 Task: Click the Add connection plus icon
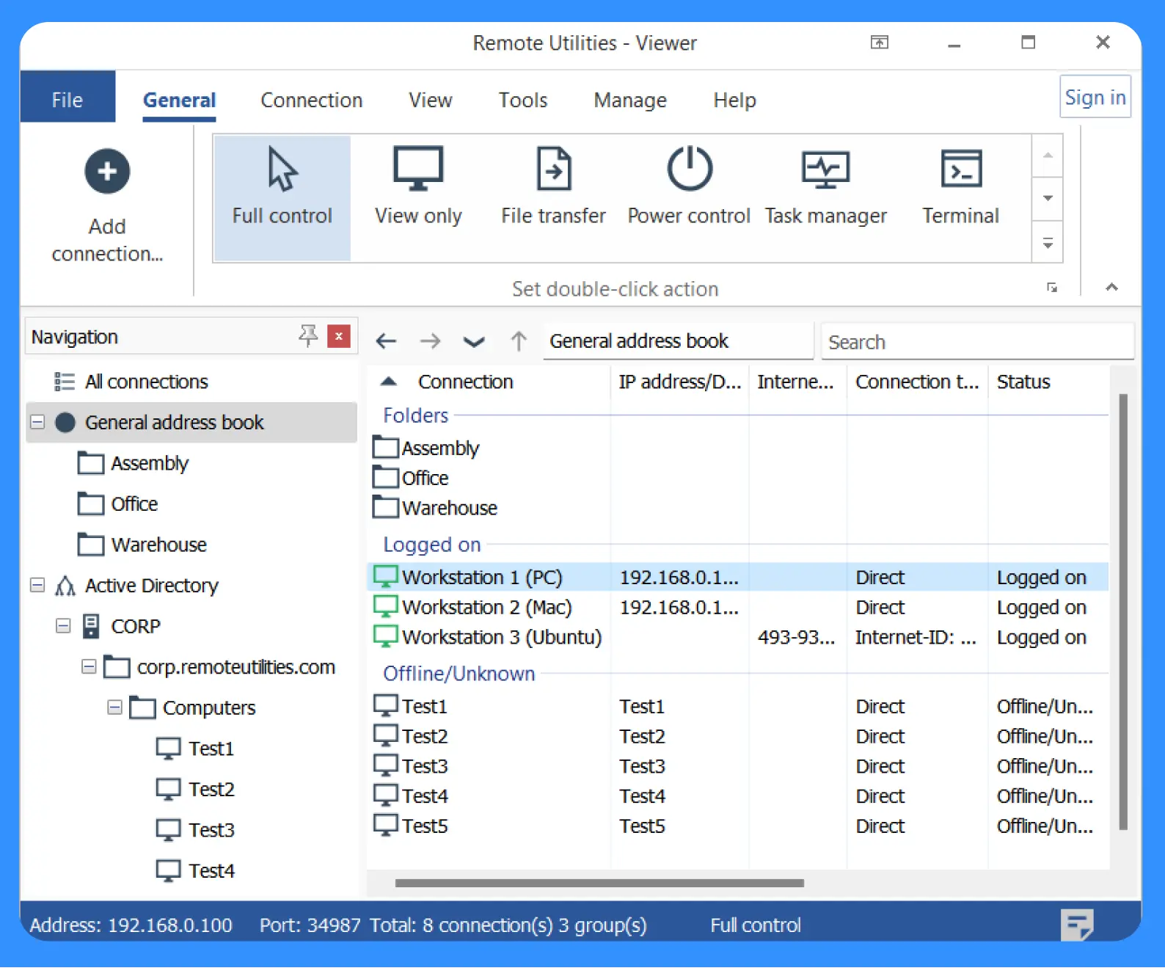coord(107,172)
